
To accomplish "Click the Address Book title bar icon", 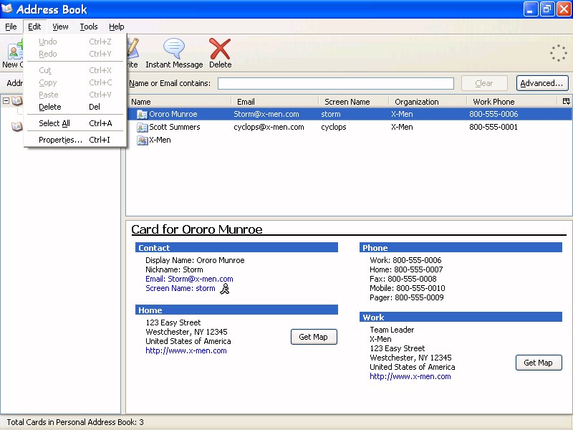I will click(7, 9).
